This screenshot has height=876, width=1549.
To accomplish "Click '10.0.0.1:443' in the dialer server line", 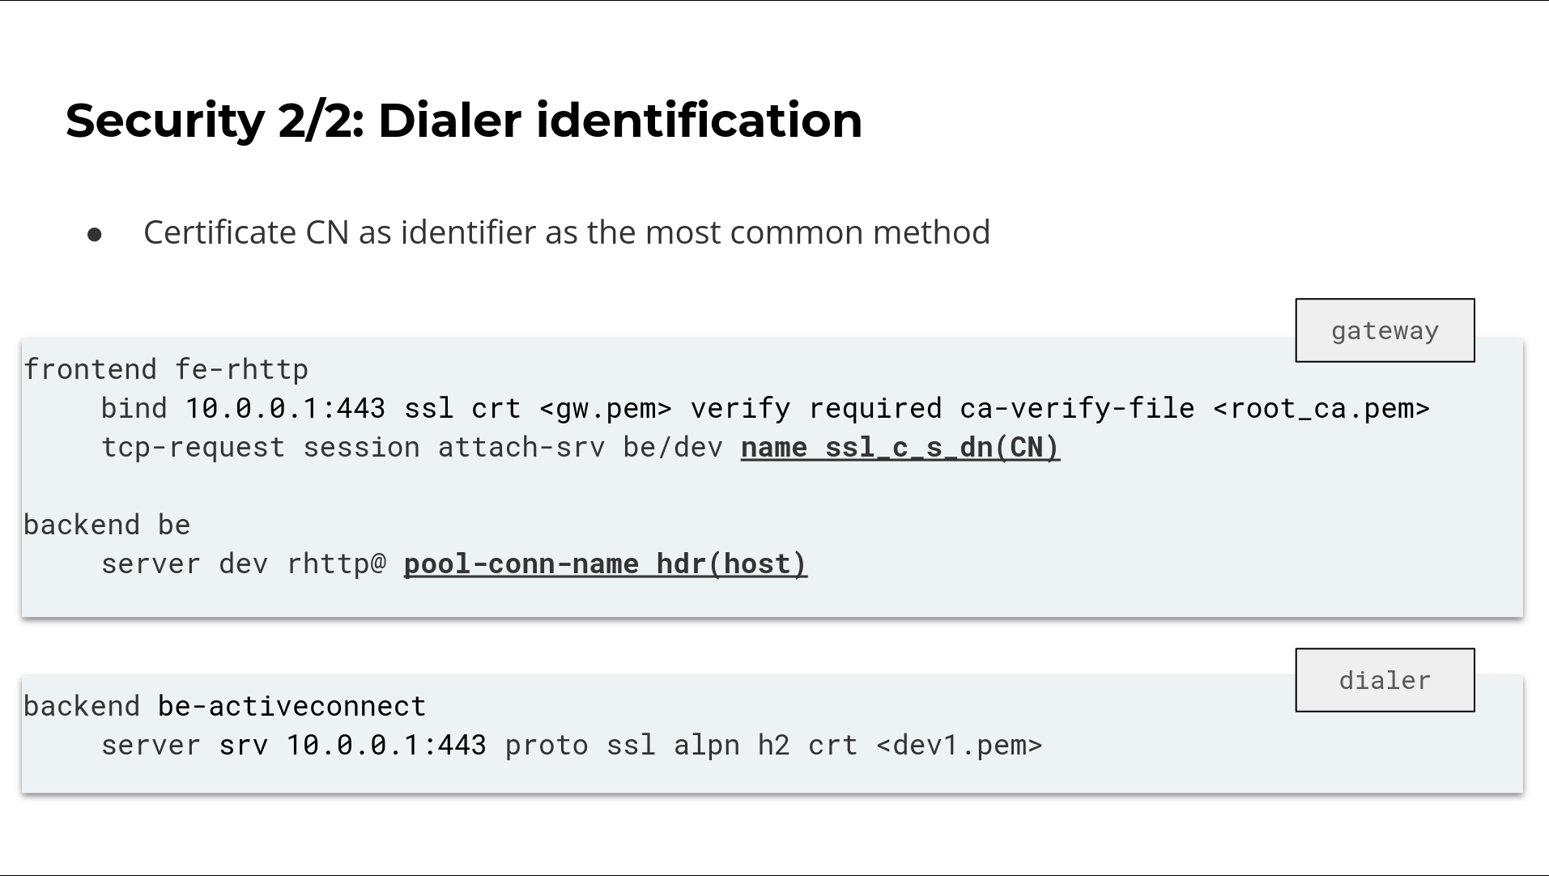I will 386,746.
